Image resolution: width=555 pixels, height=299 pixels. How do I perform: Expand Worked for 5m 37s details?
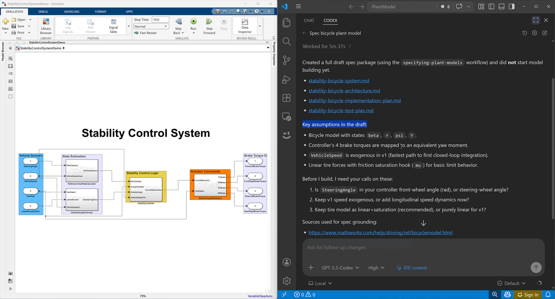coord(327,46)
